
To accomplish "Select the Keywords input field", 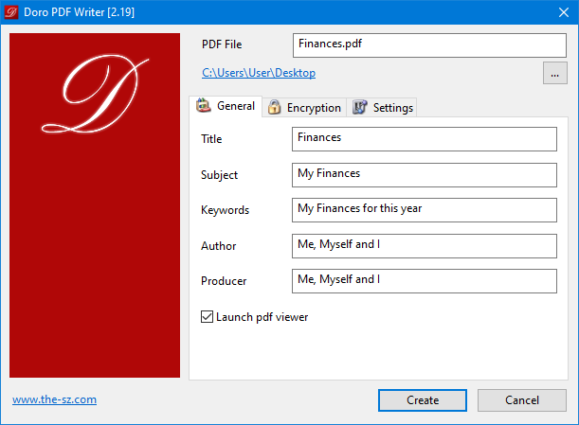I will click(424, 210).
